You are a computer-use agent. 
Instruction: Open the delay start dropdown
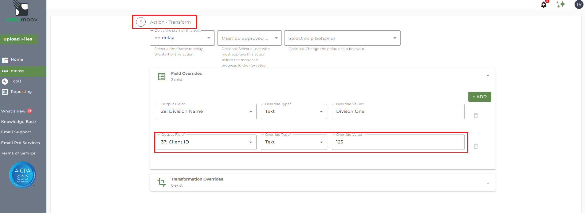(x=182, y=38)
